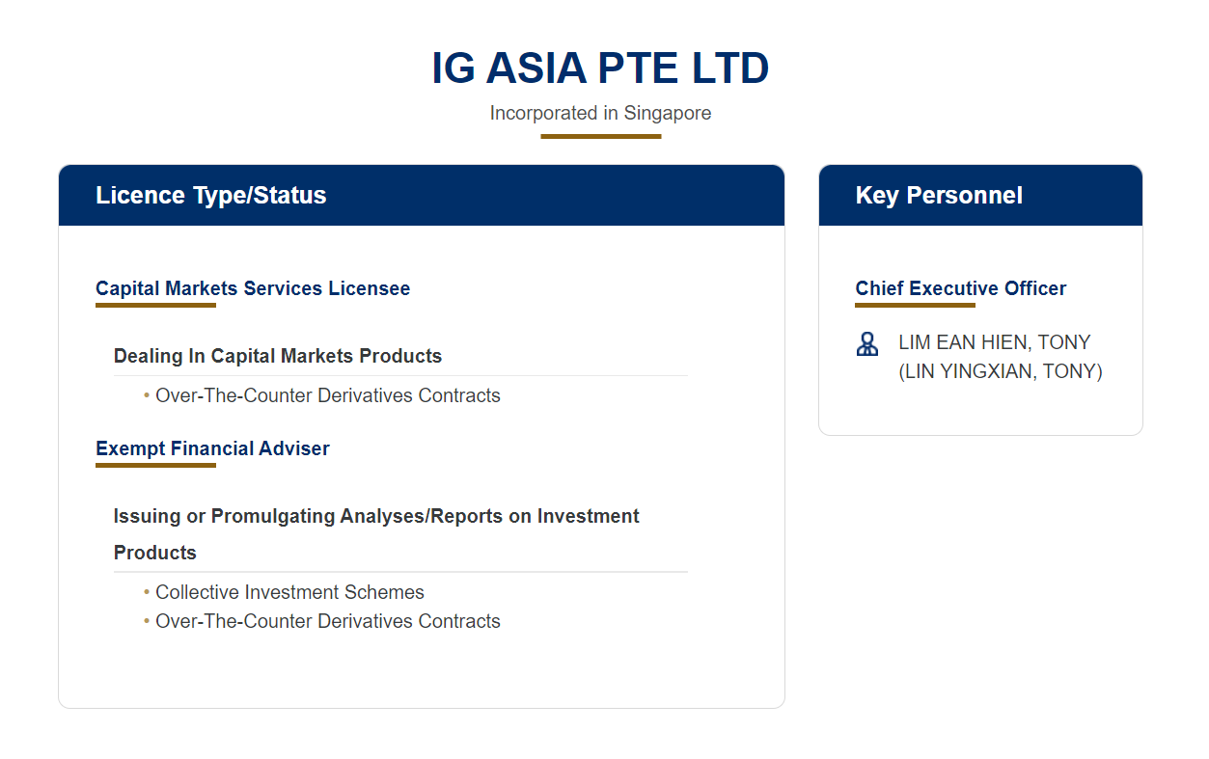Viewport: 1209px width, 759px height.
Task: Click bullet point beside Collective Investment Schemes
Action: click(x=147, y=592)
